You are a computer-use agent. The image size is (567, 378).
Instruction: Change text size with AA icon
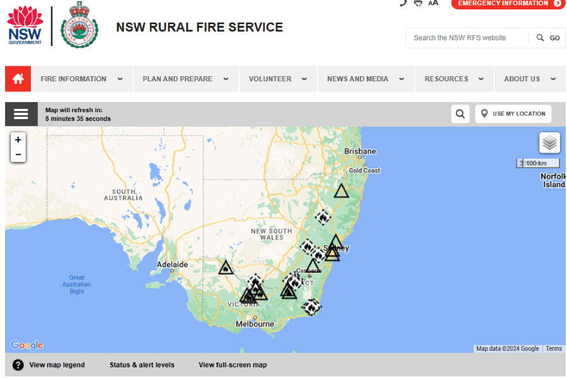click(x=433, y=3)
